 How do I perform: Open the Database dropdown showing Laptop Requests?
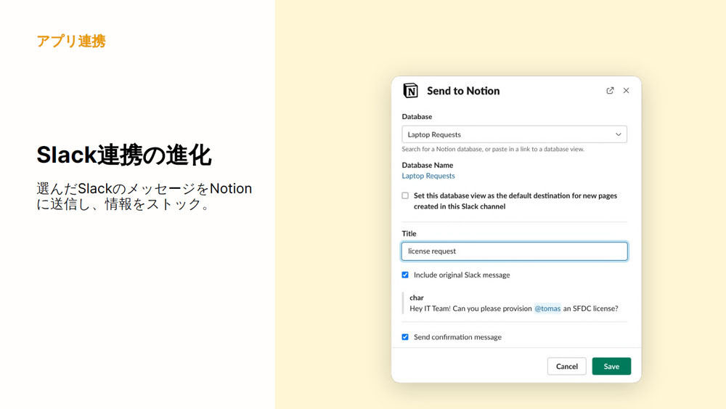514,134
